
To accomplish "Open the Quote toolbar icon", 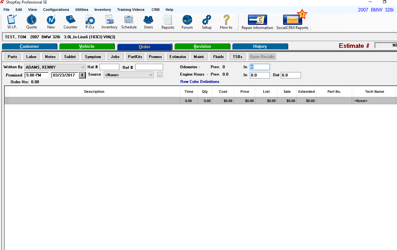I will (x=31, y=22).
